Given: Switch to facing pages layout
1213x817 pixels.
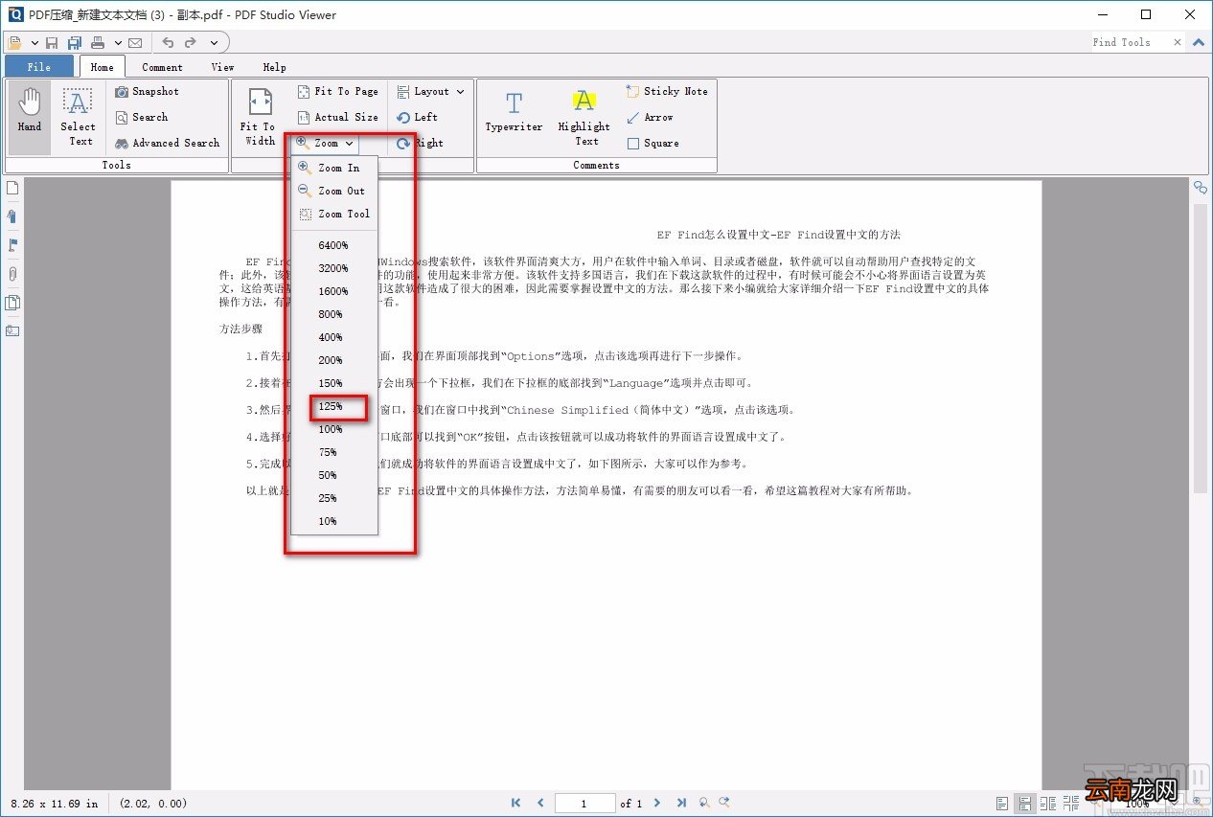Looking at the screenshot, I should pos(1048,803).
